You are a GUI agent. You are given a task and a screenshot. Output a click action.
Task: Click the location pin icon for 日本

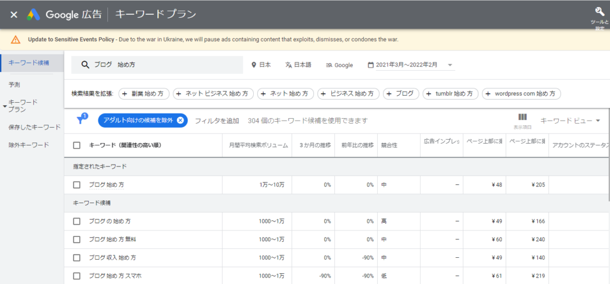click(x=254, y=65)
